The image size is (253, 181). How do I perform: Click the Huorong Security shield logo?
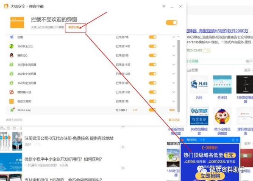6,6
